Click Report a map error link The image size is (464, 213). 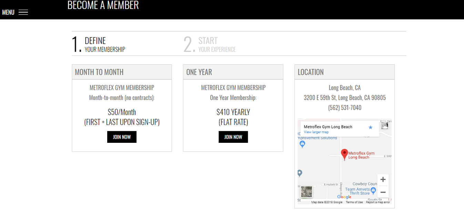click(x=378, y=202)
